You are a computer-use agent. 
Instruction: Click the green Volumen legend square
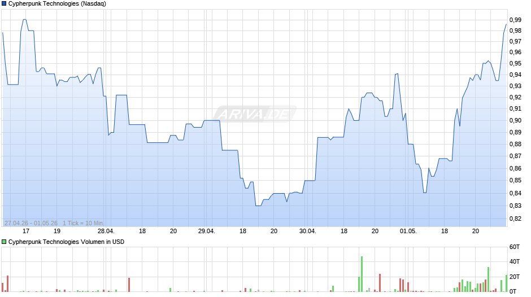click(x=4, y=242)
